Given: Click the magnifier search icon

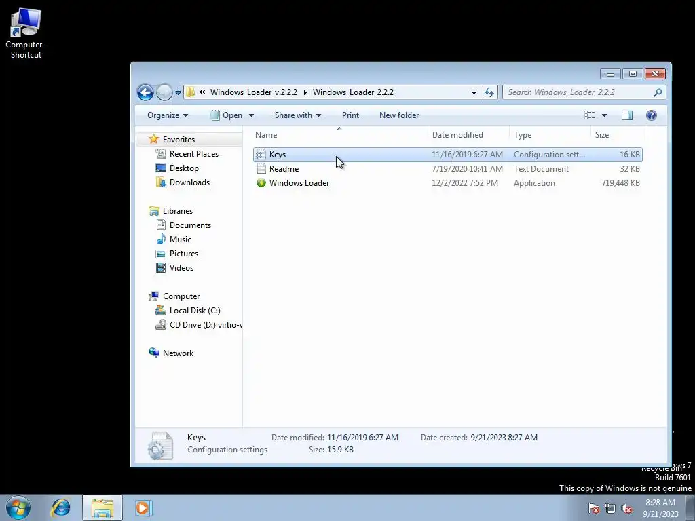Looking at the screenshot, I should [x=658, y=92].
